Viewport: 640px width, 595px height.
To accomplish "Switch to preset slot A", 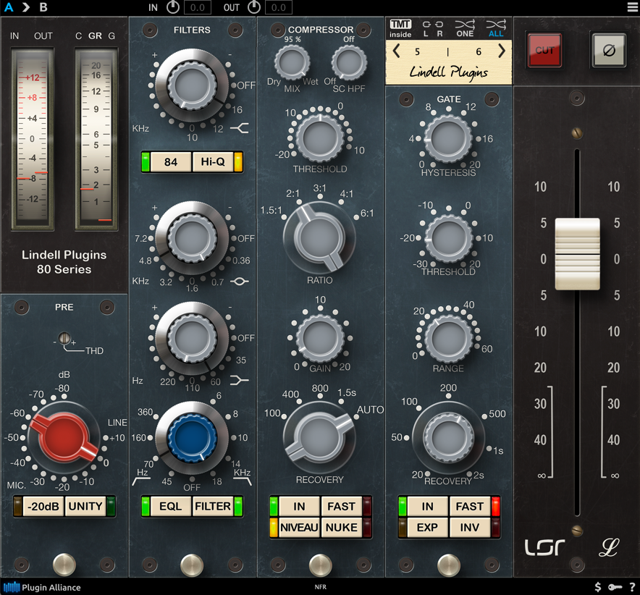I will [9, 8].
